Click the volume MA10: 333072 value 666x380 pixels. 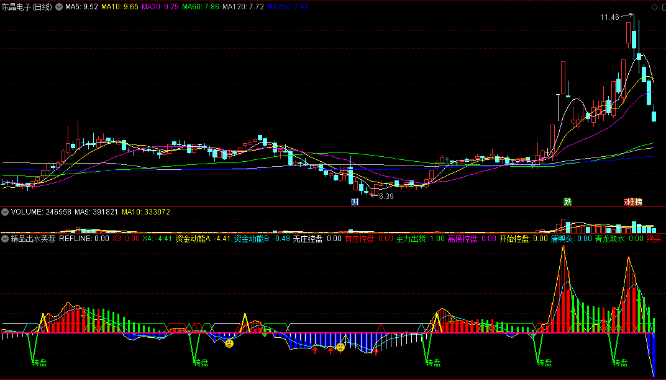(x=145, y=212)
